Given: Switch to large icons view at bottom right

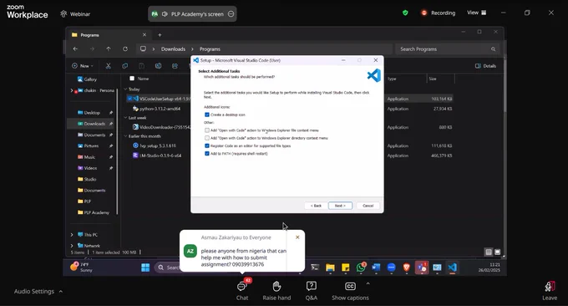Looking at the screenshot, I should 497,252.
